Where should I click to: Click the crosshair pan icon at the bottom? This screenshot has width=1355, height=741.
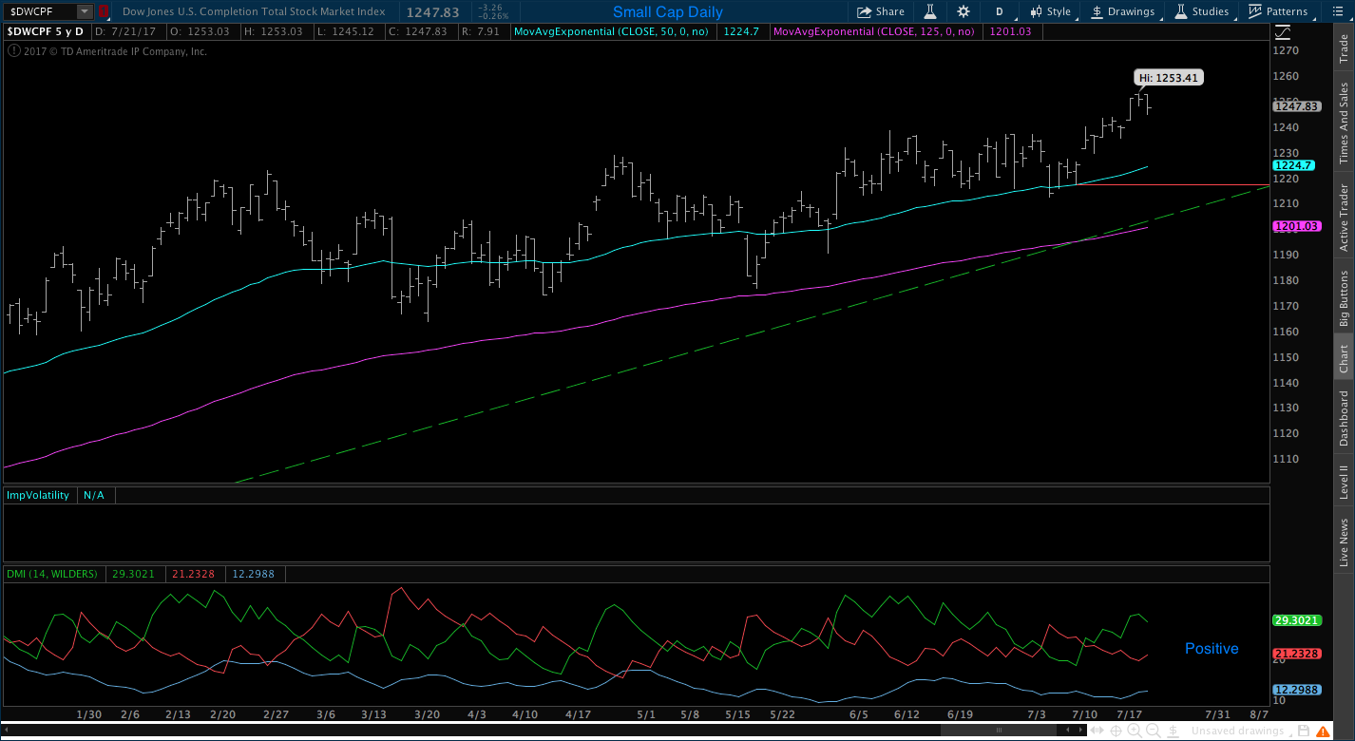click(1116, 731)
